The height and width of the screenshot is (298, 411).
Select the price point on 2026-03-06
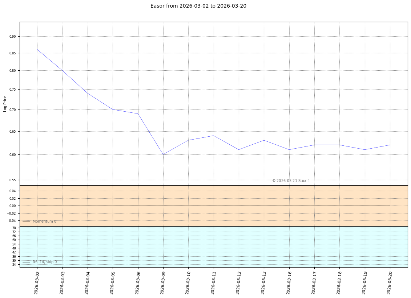coord(138,114)
